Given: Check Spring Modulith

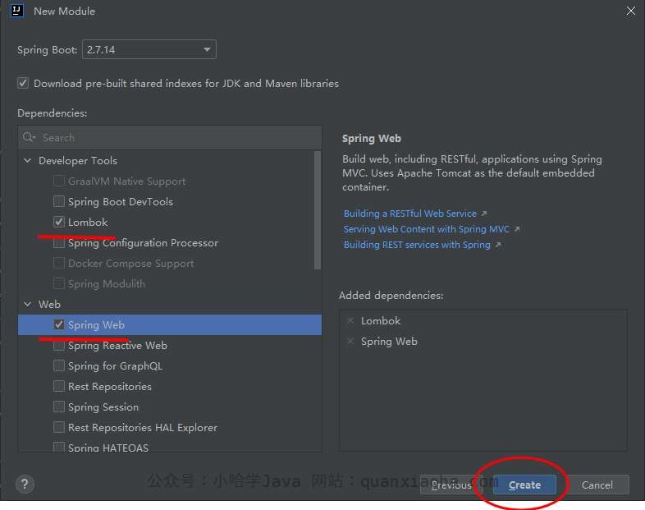Looking at the screenshot, I should coord(59,283).
